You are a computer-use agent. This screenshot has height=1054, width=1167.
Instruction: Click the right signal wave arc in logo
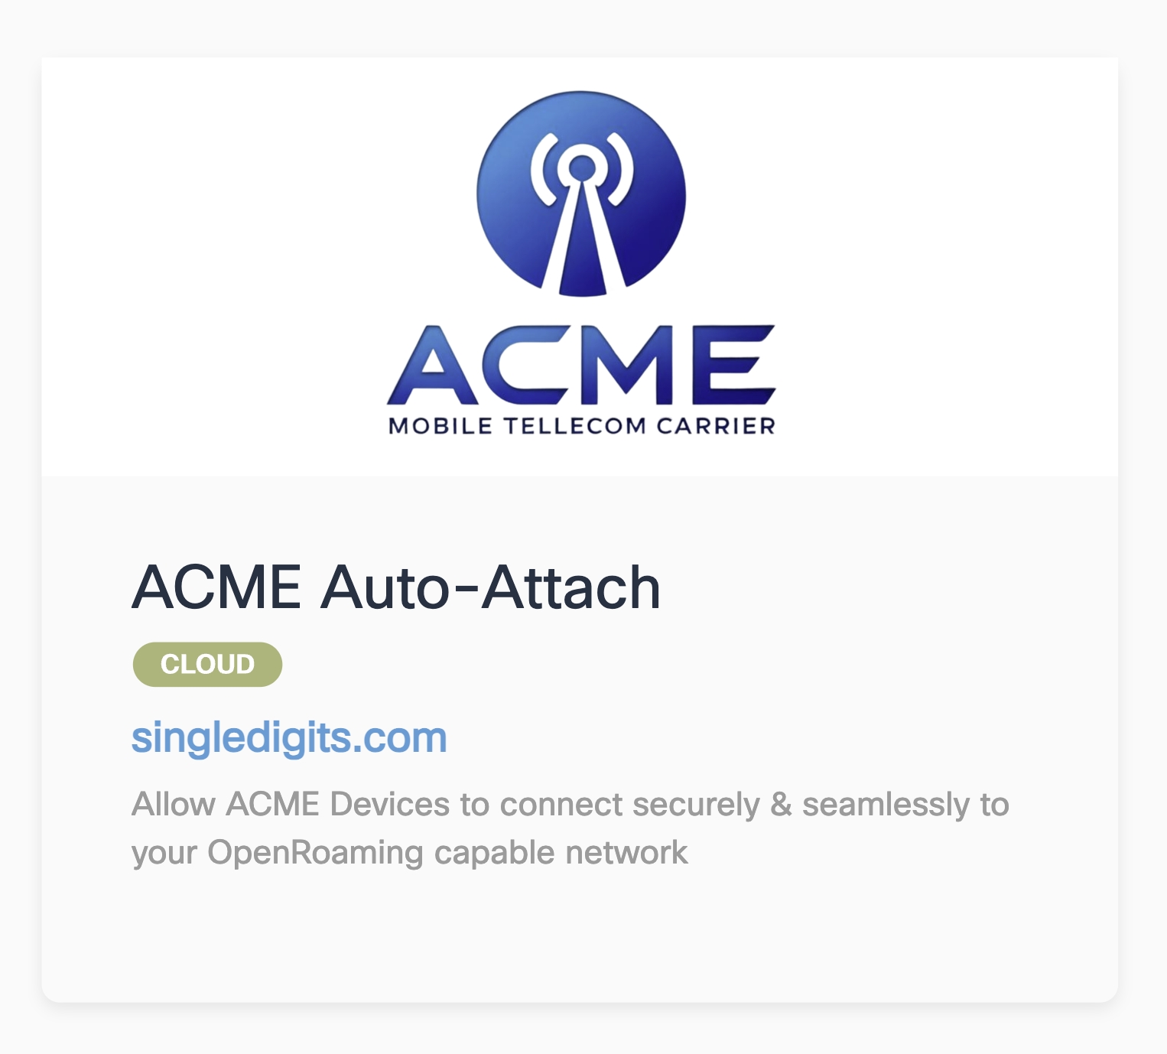620,170
